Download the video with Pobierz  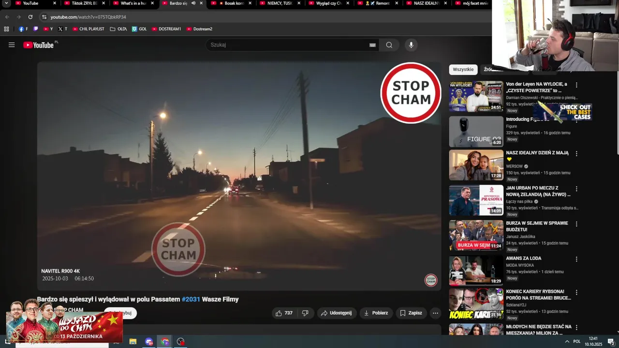[x=376, y=313]
